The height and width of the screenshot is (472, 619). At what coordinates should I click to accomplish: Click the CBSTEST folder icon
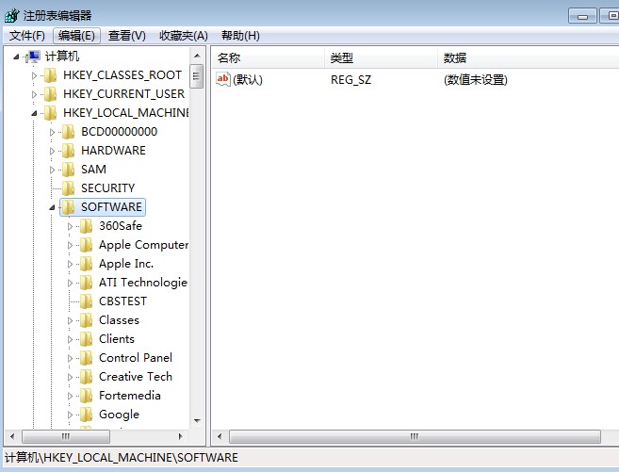click(x=86, y=301)
